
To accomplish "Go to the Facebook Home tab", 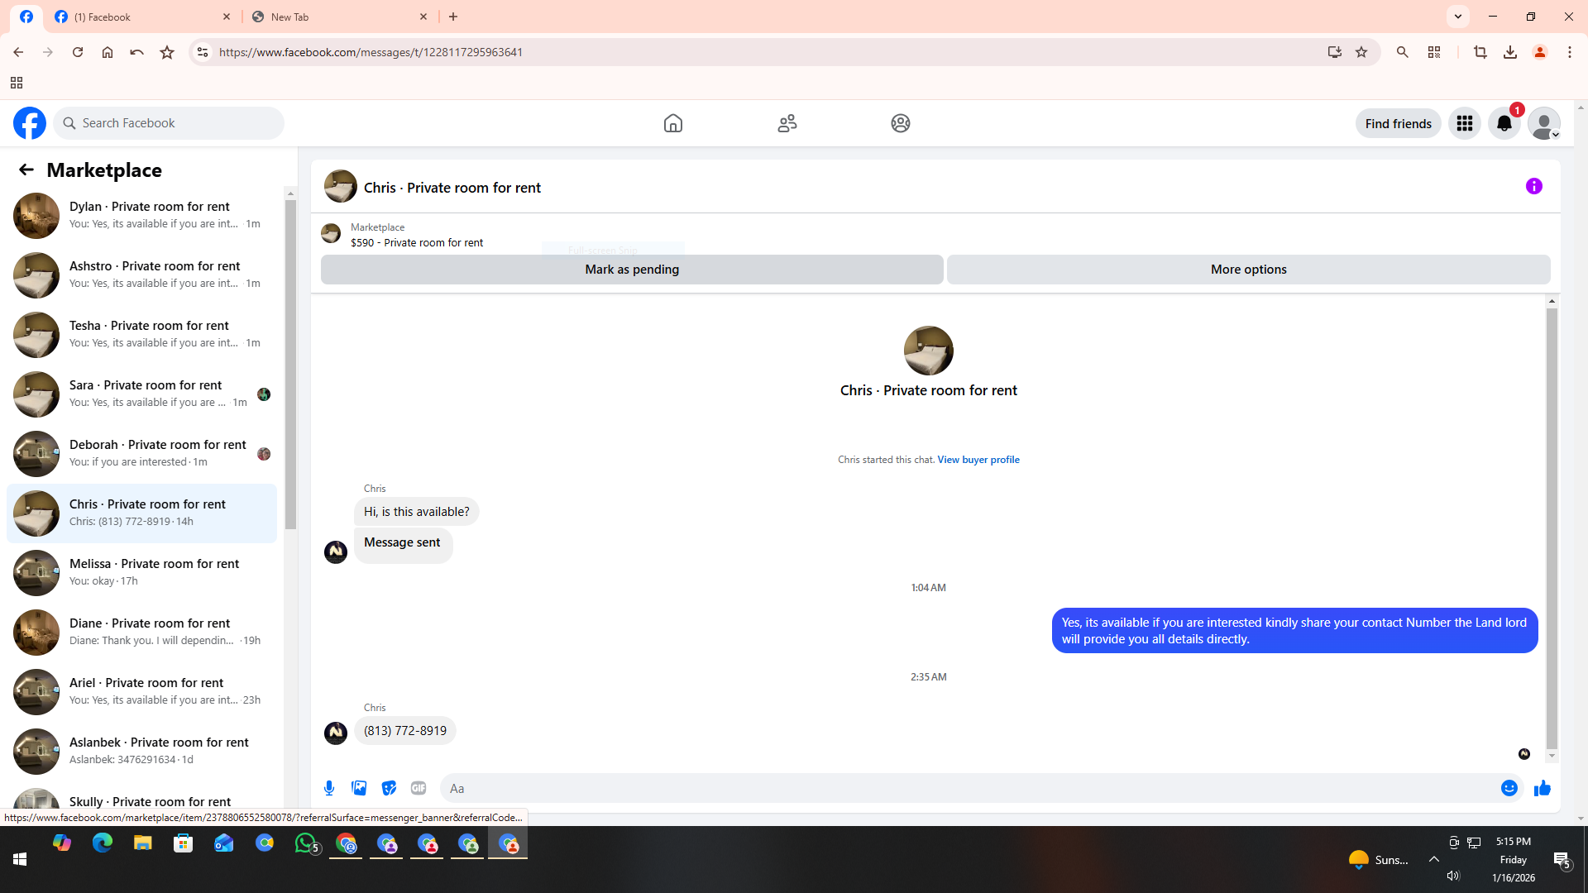I will (673, 123).
